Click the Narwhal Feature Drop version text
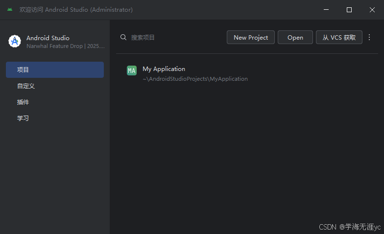 pyautogui.click(x=66, y=46)
